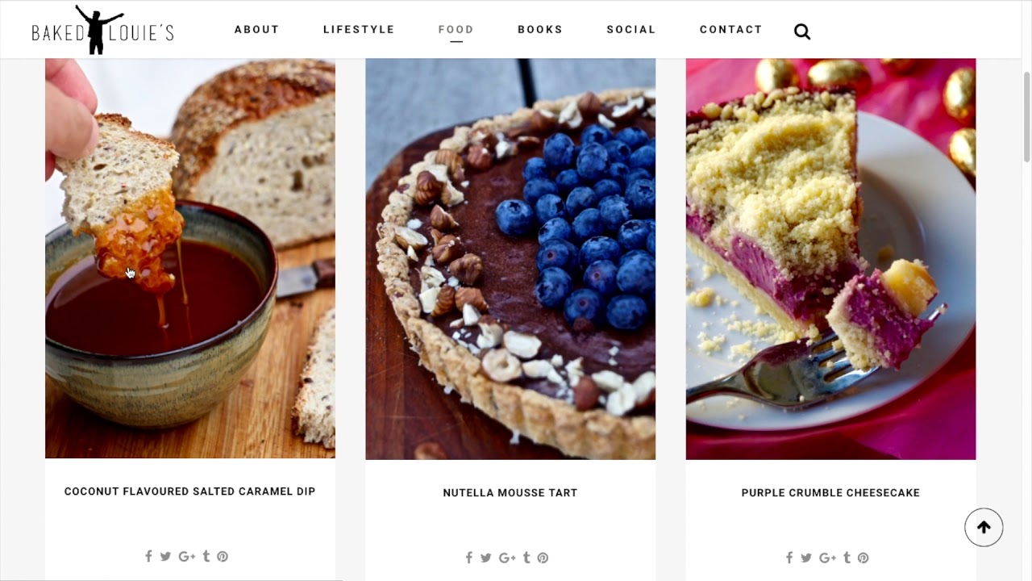The height and width of the screenshot is (581, 1032).
Task: Share Purple Crumble Cheesecake on Facebook
Action: pos(789,558)
